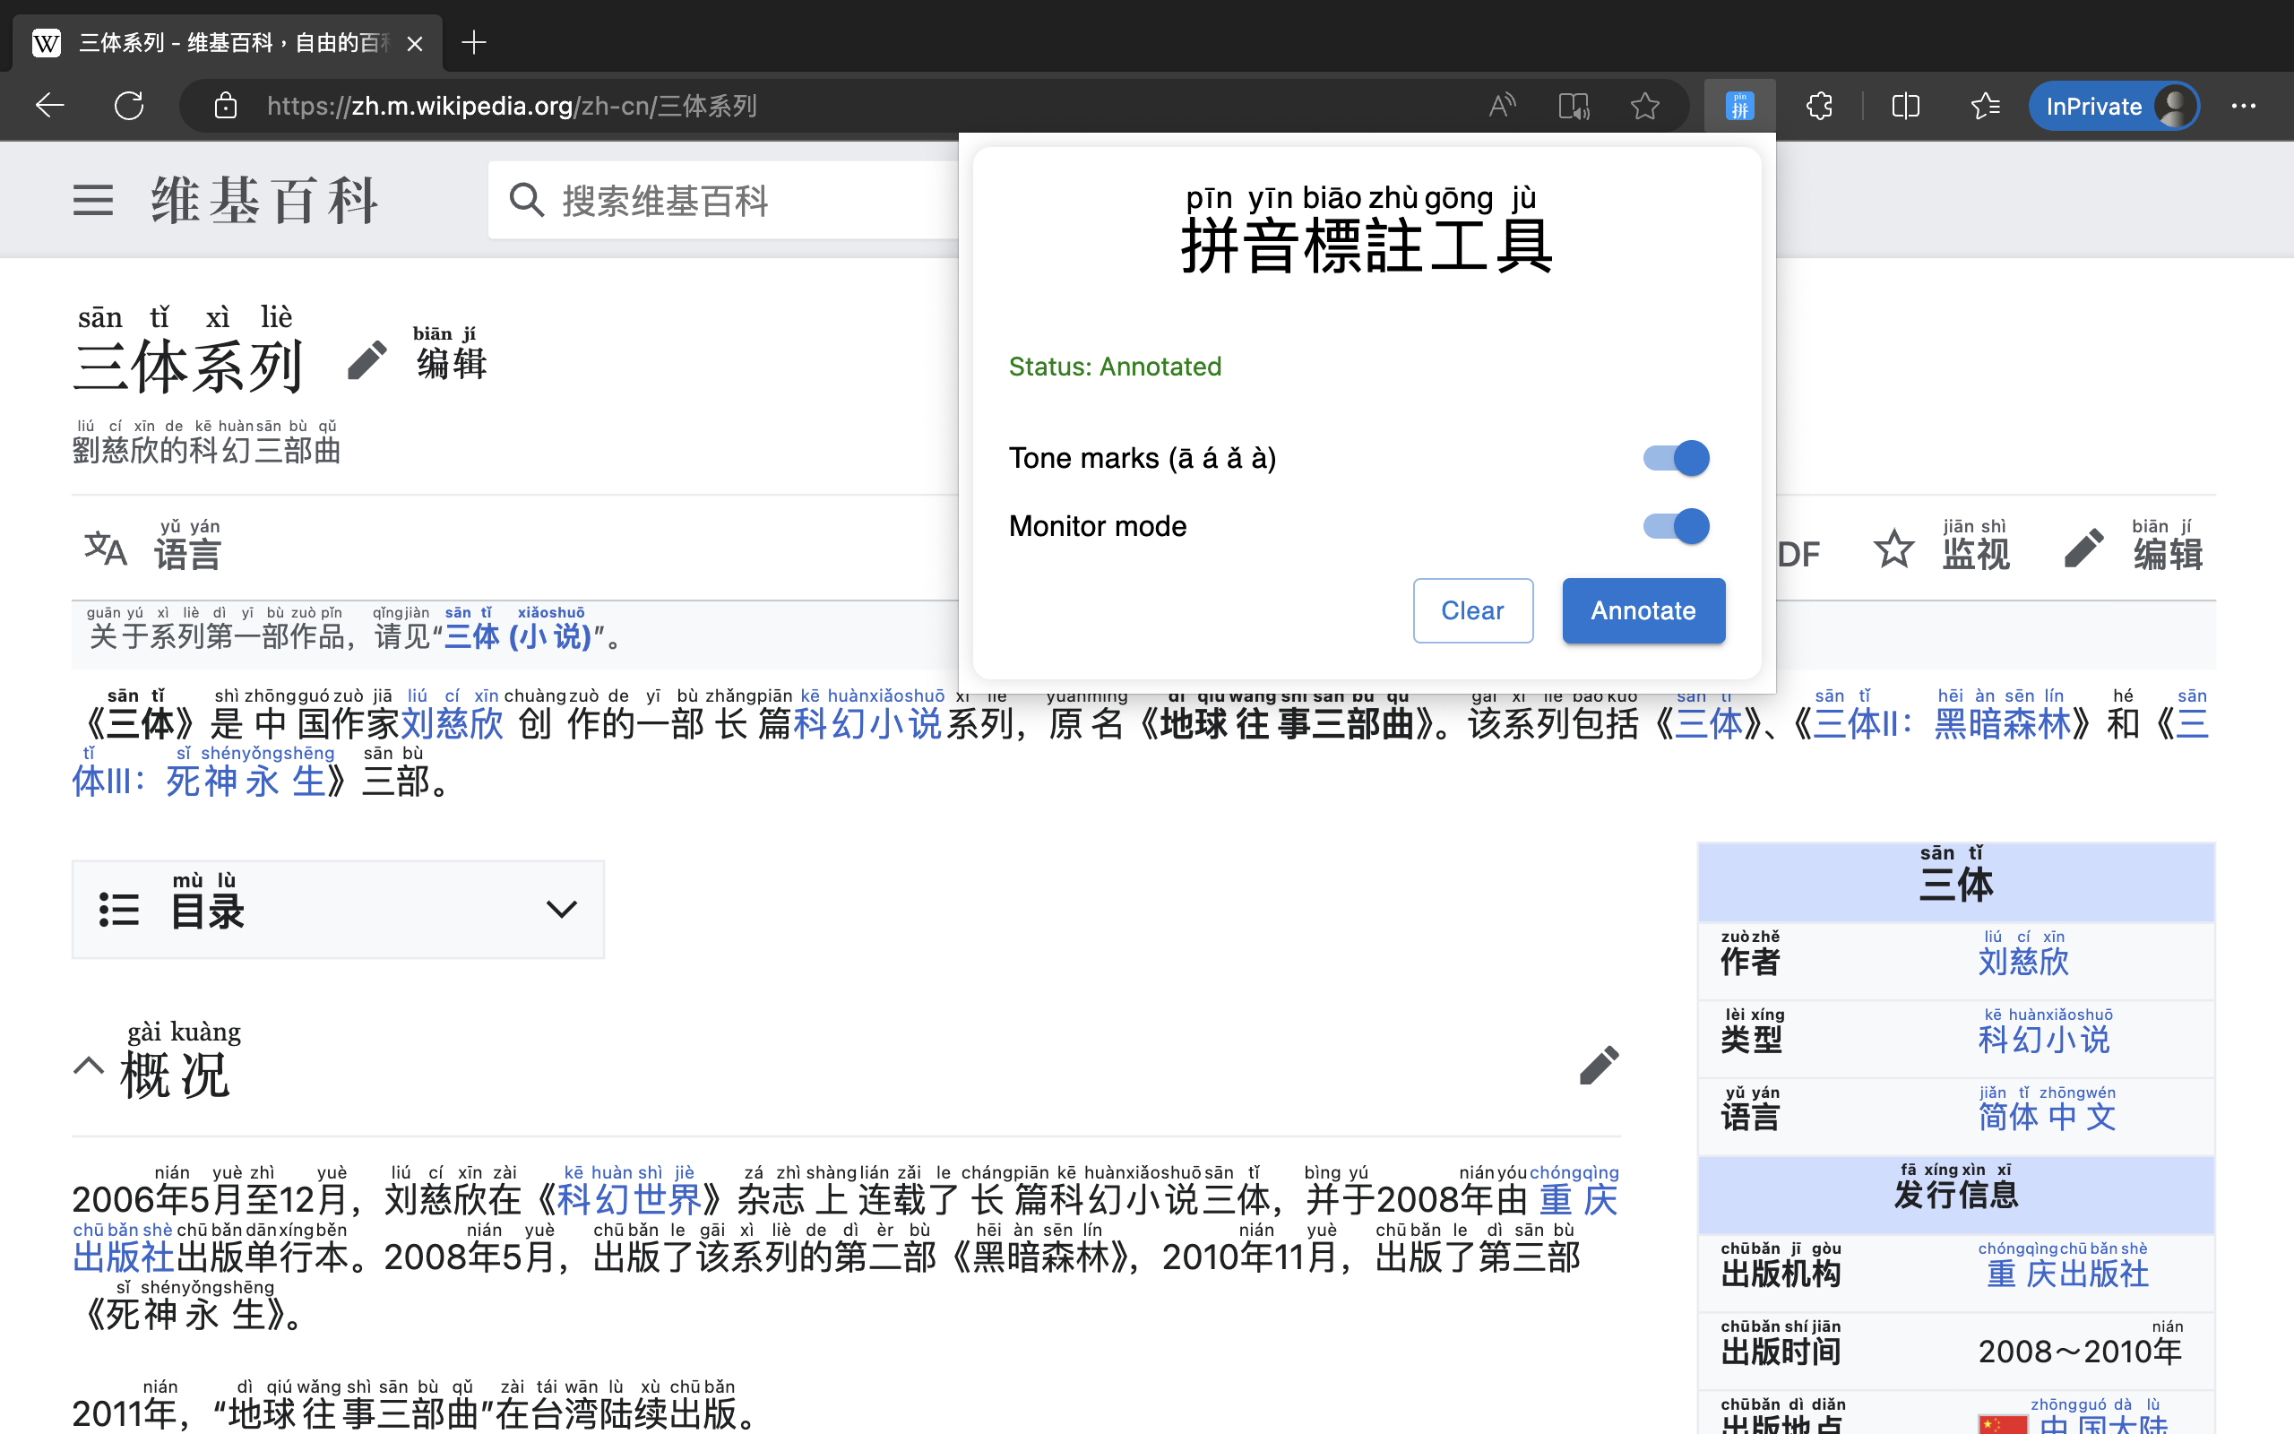Click the Annotate button
This screenshot has height=1434, width=2294.
click(x=1643, y=610)
